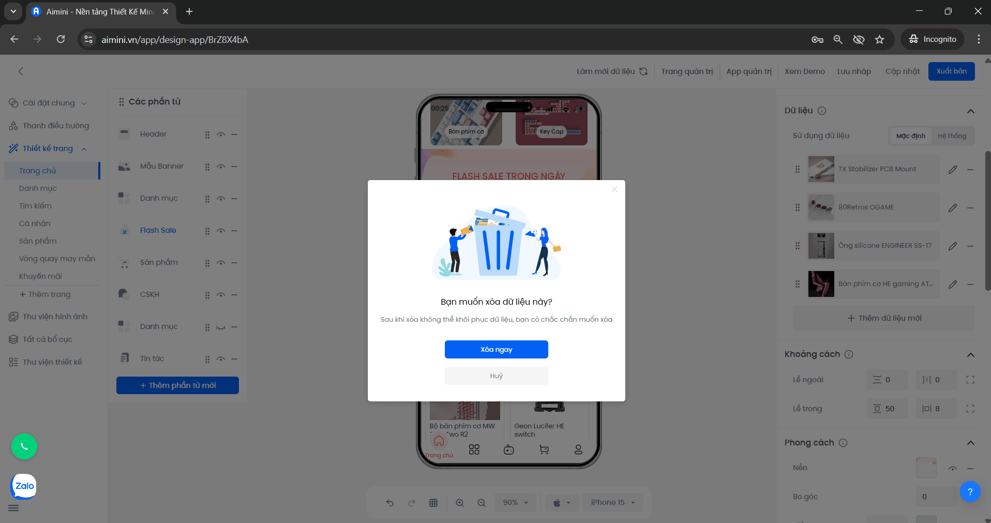This screenshot has width=991, height=523.
Task: Click the refresh icon beside Làm mới dữ liệu
Action: (643, 71)
